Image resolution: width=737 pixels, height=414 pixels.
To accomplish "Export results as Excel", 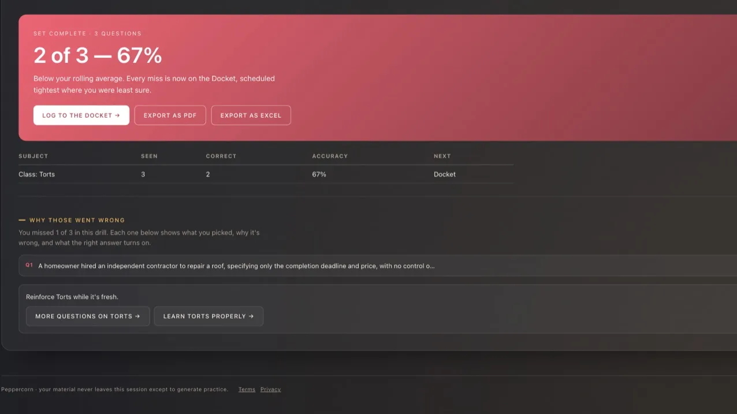I will (x=251, y=115).
